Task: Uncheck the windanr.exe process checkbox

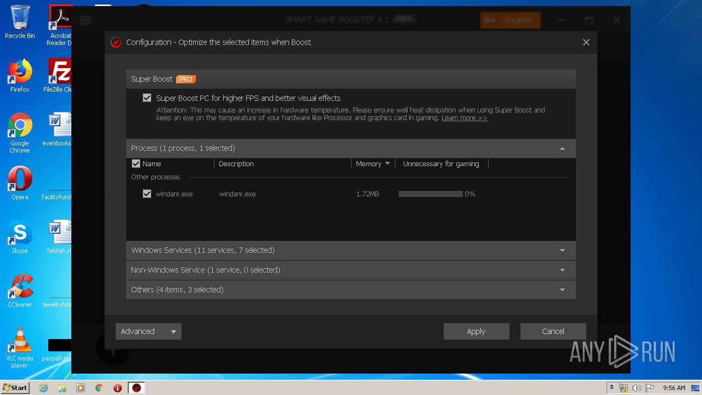Action: [x=147, y=194]
